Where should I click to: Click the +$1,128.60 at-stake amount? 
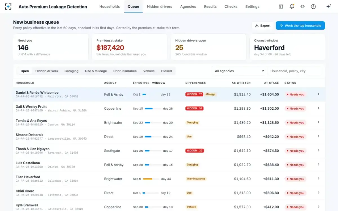270,123
